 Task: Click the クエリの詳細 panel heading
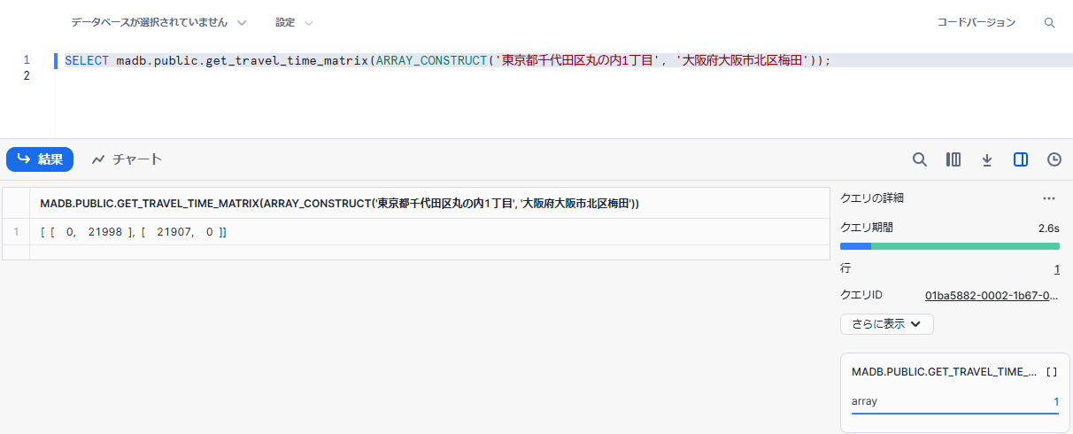coord(872,198)
